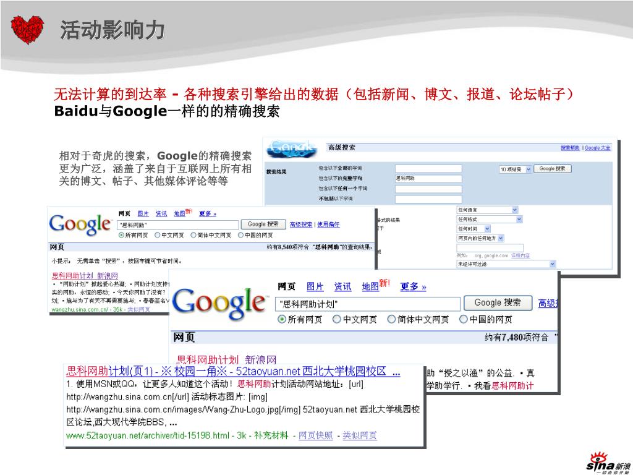Image resolution: width=633 pixels, height=475 pixels.
Task: Click Google 搜索 button in 高级搜索 window
Action: [x=552, y=169]
